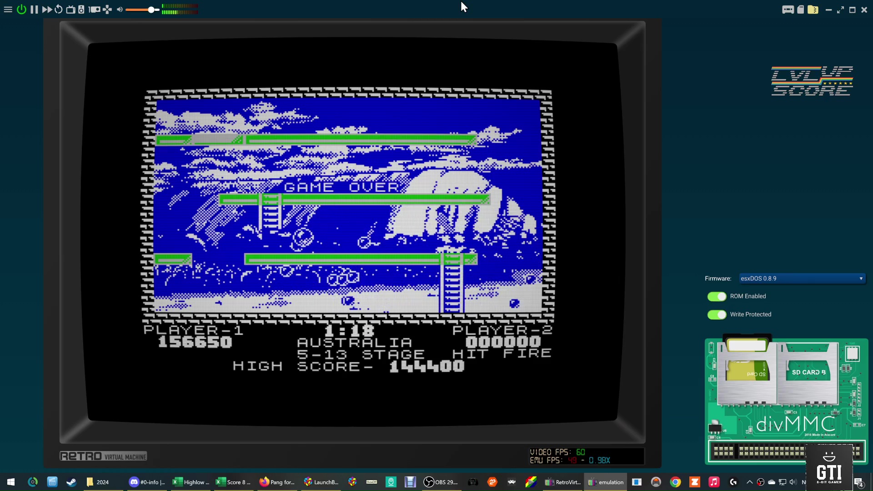Toggle fullscreen with the expand arrows
Screen dimensions: 873x491
point(840,10)
